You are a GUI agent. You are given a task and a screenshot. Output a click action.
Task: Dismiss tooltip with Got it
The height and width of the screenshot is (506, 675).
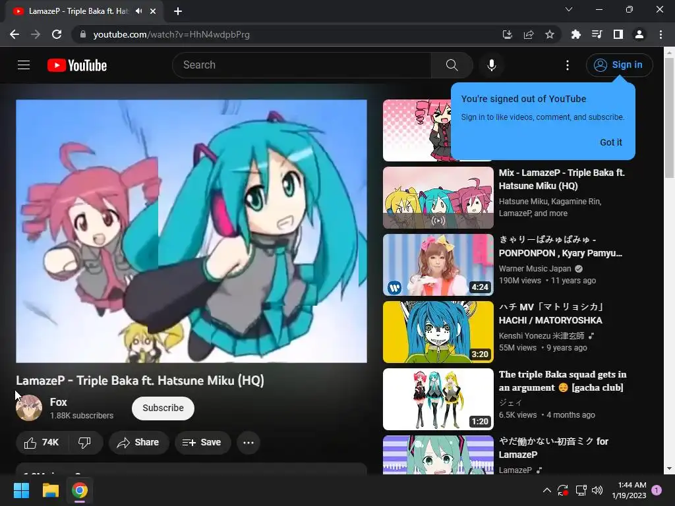click(610, 142)
